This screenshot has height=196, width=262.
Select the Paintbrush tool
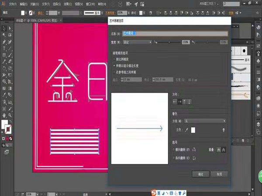[10, 55]
